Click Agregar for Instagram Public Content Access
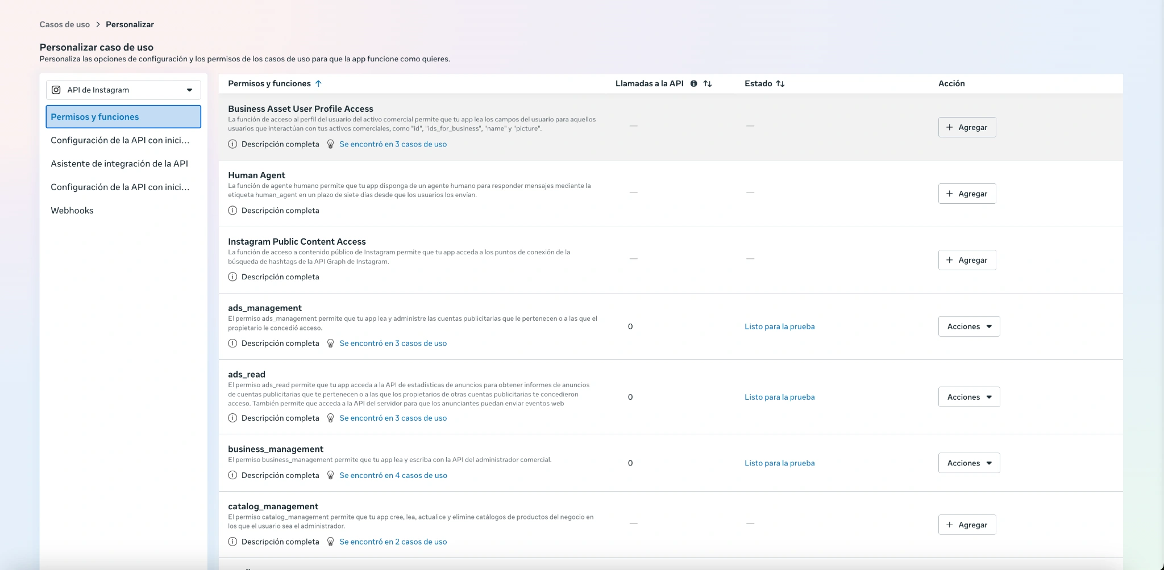The image size is (1164, 570). coord(967,260)
